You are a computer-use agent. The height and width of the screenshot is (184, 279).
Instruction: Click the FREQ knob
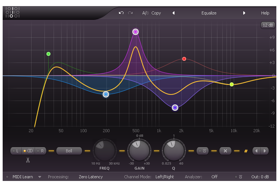click(x=105, y=150)
